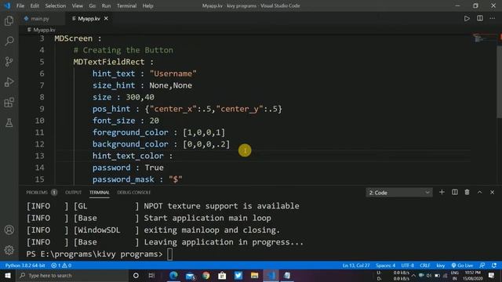
Task: Open the Go menu
Action: coord(93,5)
